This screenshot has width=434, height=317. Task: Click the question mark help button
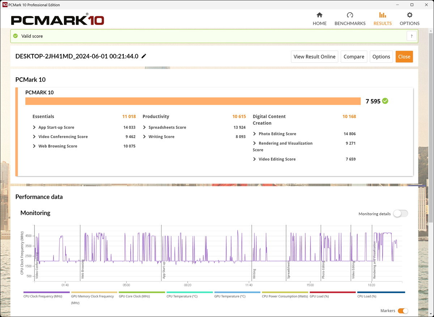click(x=412, y=36)
